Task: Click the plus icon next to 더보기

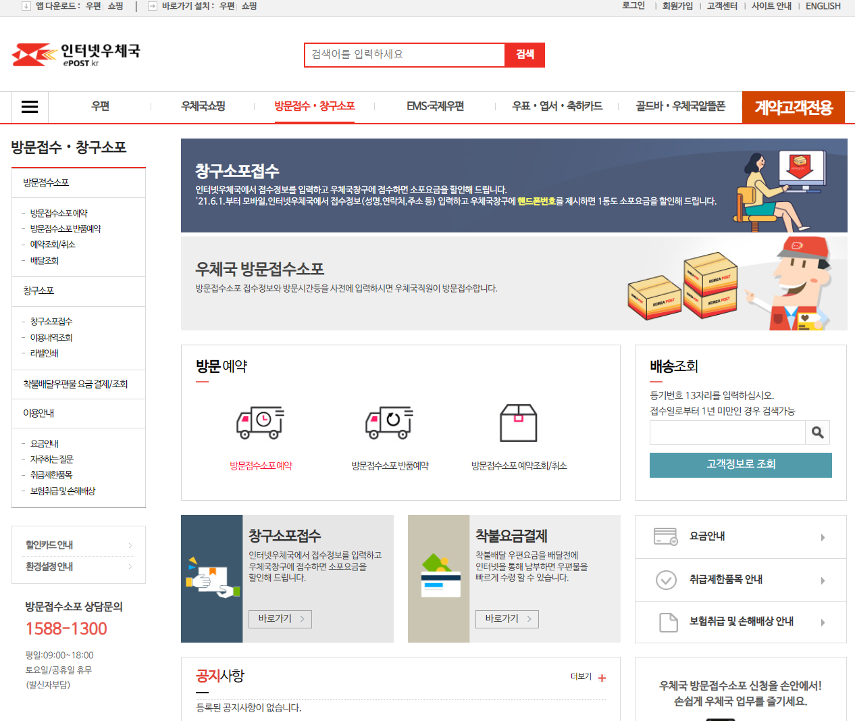Action: [x=600, y=676]
